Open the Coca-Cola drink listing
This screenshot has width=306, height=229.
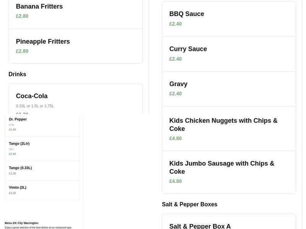[32, 95]
